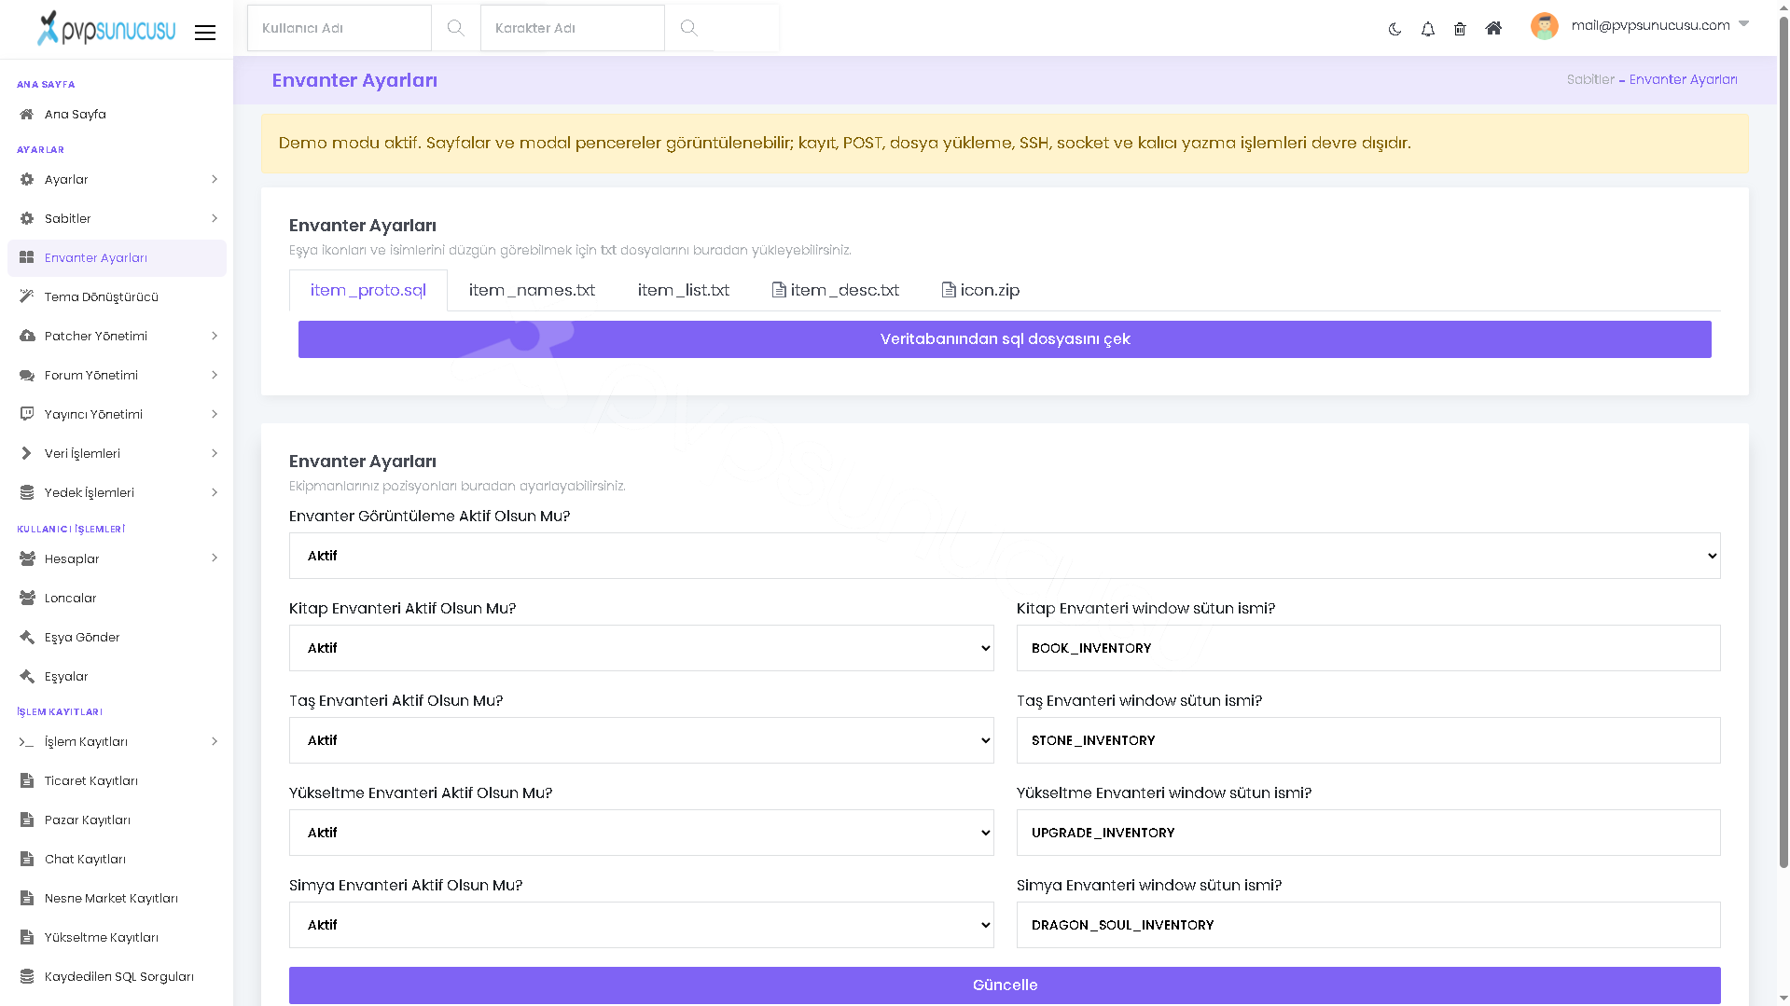Click the Sabitler gear icon

(x=27, y=219)
